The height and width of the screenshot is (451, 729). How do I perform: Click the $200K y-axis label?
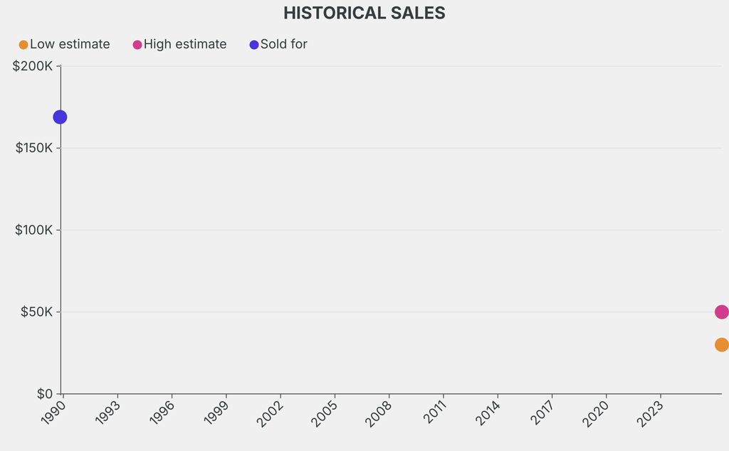click(x=33, y=66)
